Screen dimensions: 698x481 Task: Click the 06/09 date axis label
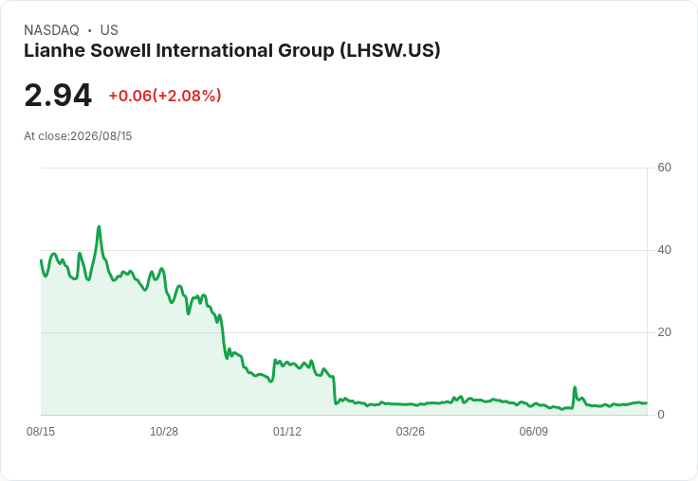(533, 432)
